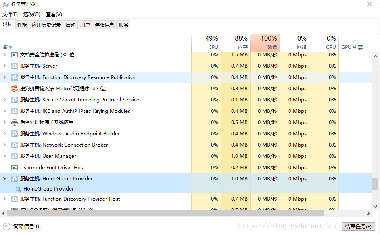The image size is (380, 234).
Task: Switch to the 启动 tab
Action: (x=71, y=25)
